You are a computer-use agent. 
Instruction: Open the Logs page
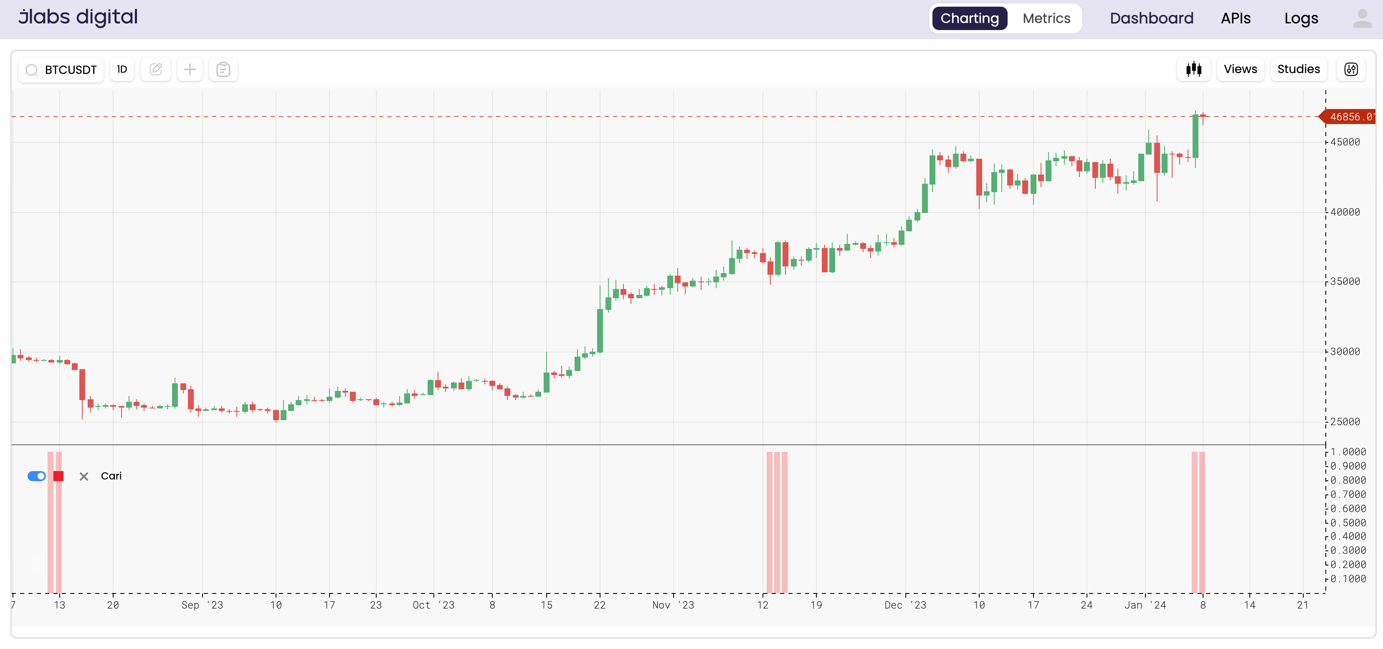tap(1301, 18)
